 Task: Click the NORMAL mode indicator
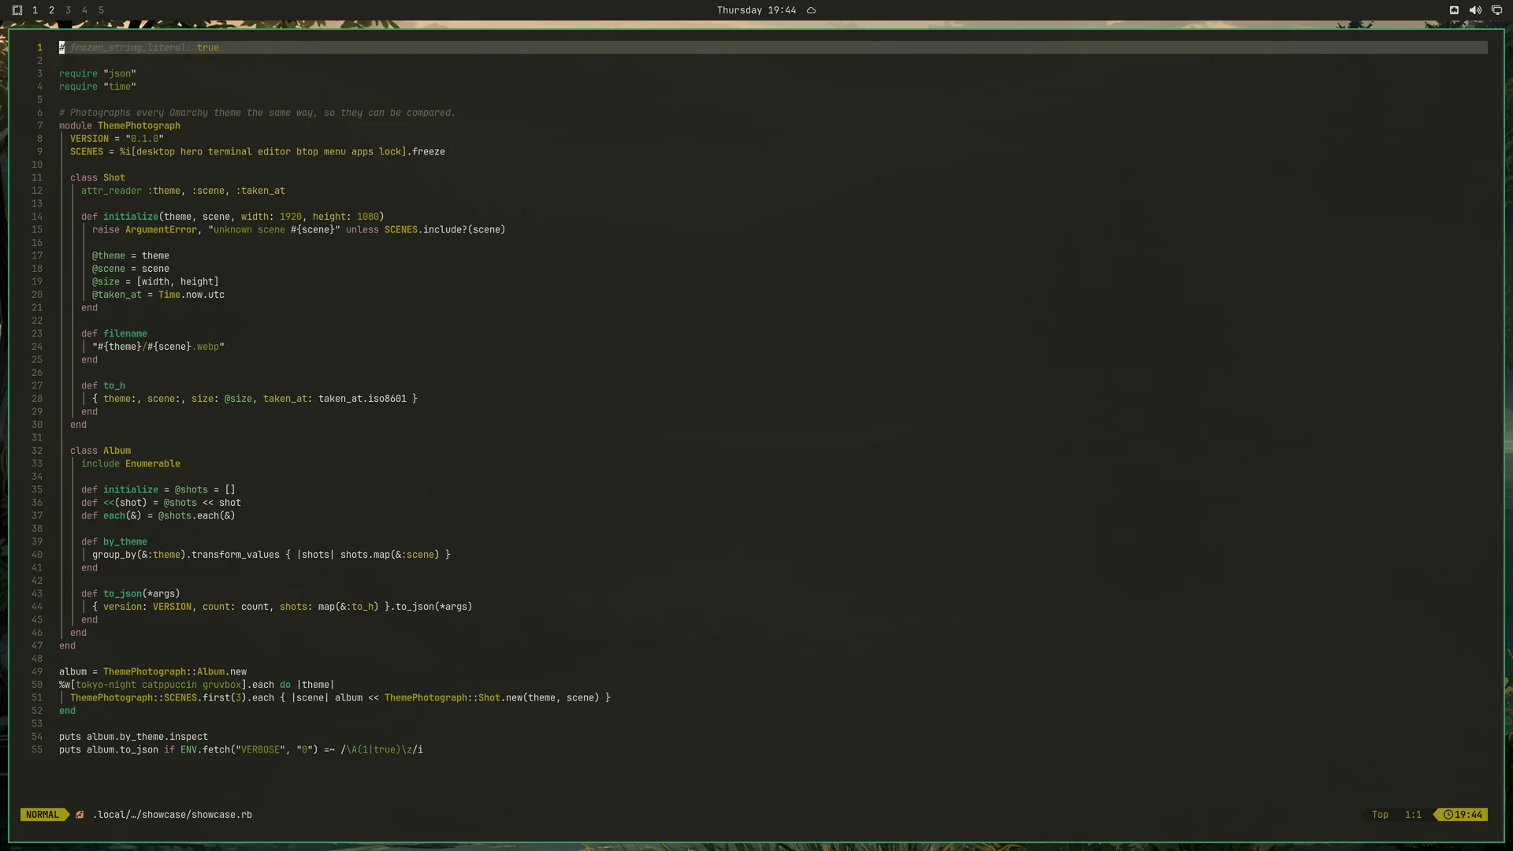pos(43,815)
